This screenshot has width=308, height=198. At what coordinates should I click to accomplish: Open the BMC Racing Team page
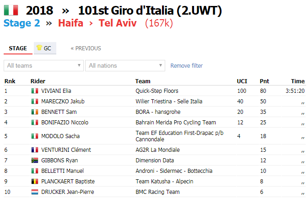click(x=157, y=192)
